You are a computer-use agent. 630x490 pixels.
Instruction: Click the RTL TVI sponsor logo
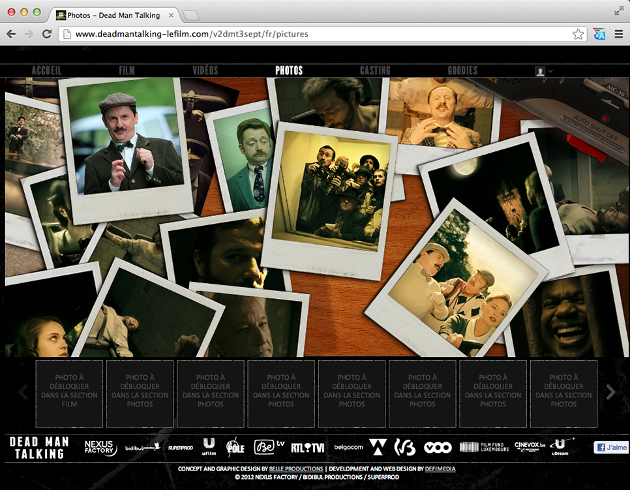[307, 448]
